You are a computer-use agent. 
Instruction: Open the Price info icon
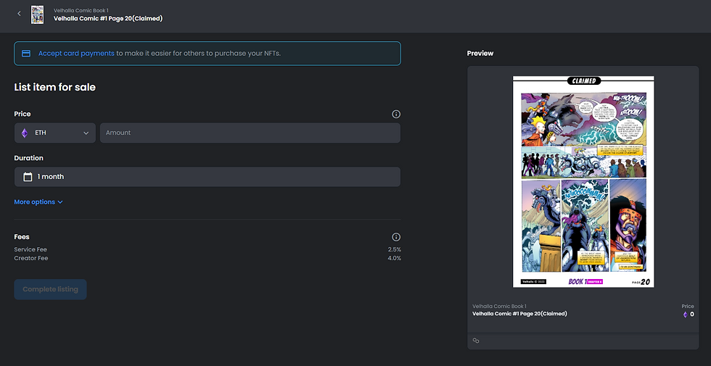(396, 115)
